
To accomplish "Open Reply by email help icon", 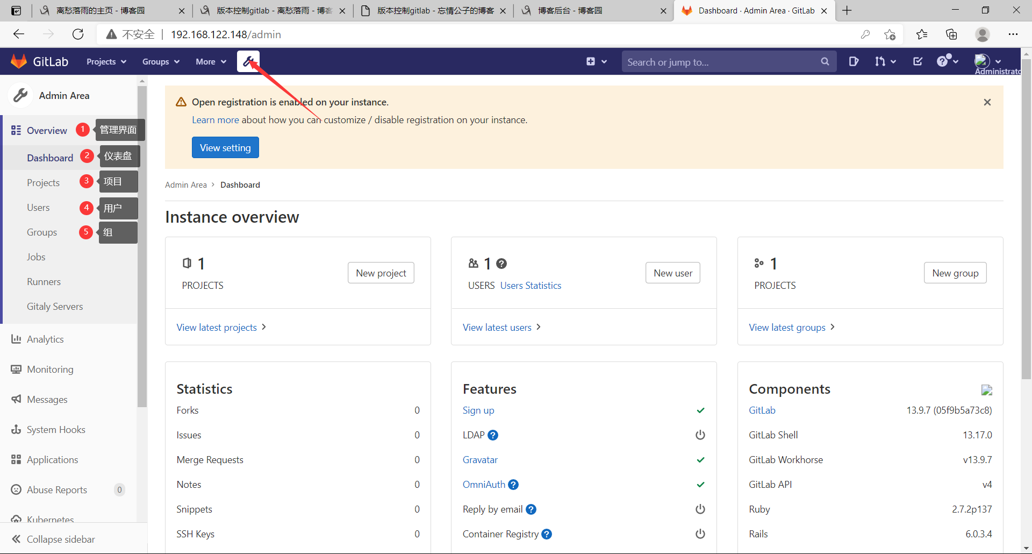I will tap(531, 509).
